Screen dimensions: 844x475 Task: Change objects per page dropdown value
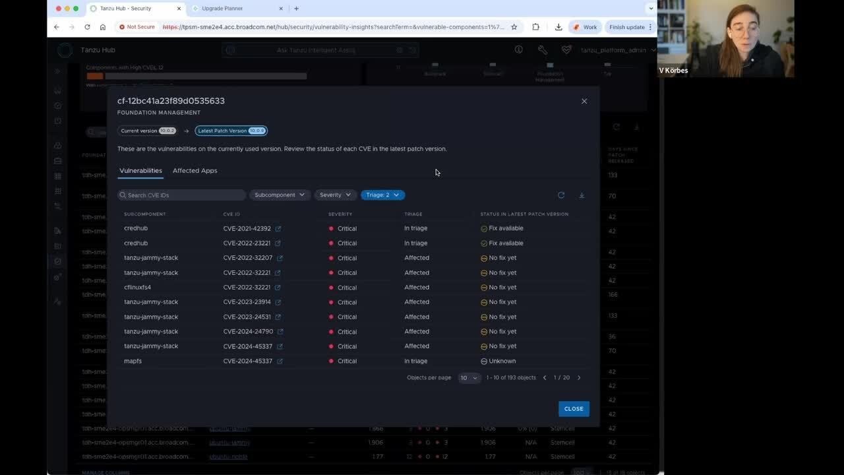[469, 378]
